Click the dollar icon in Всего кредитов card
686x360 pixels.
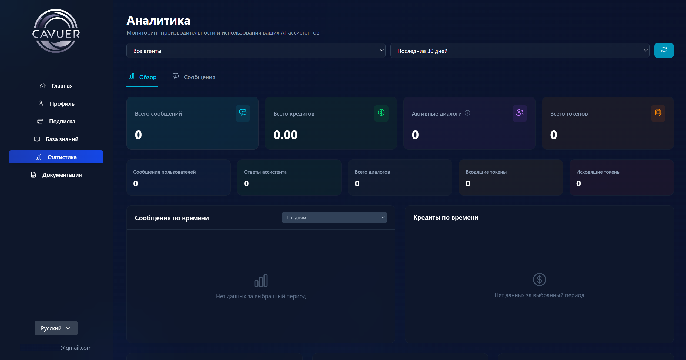click(381, 113)
